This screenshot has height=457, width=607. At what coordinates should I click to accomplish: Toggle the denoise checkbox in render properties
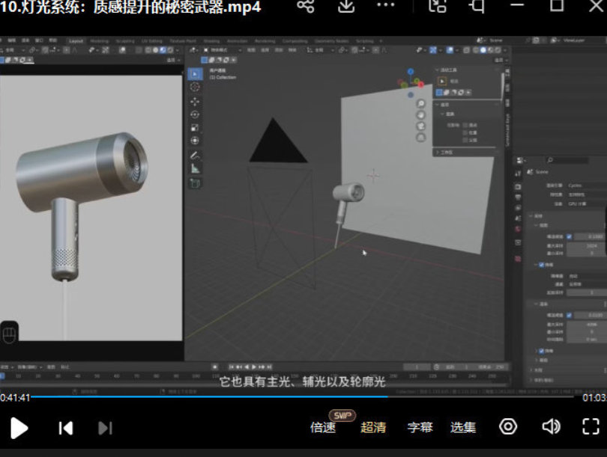coord(542,265)
